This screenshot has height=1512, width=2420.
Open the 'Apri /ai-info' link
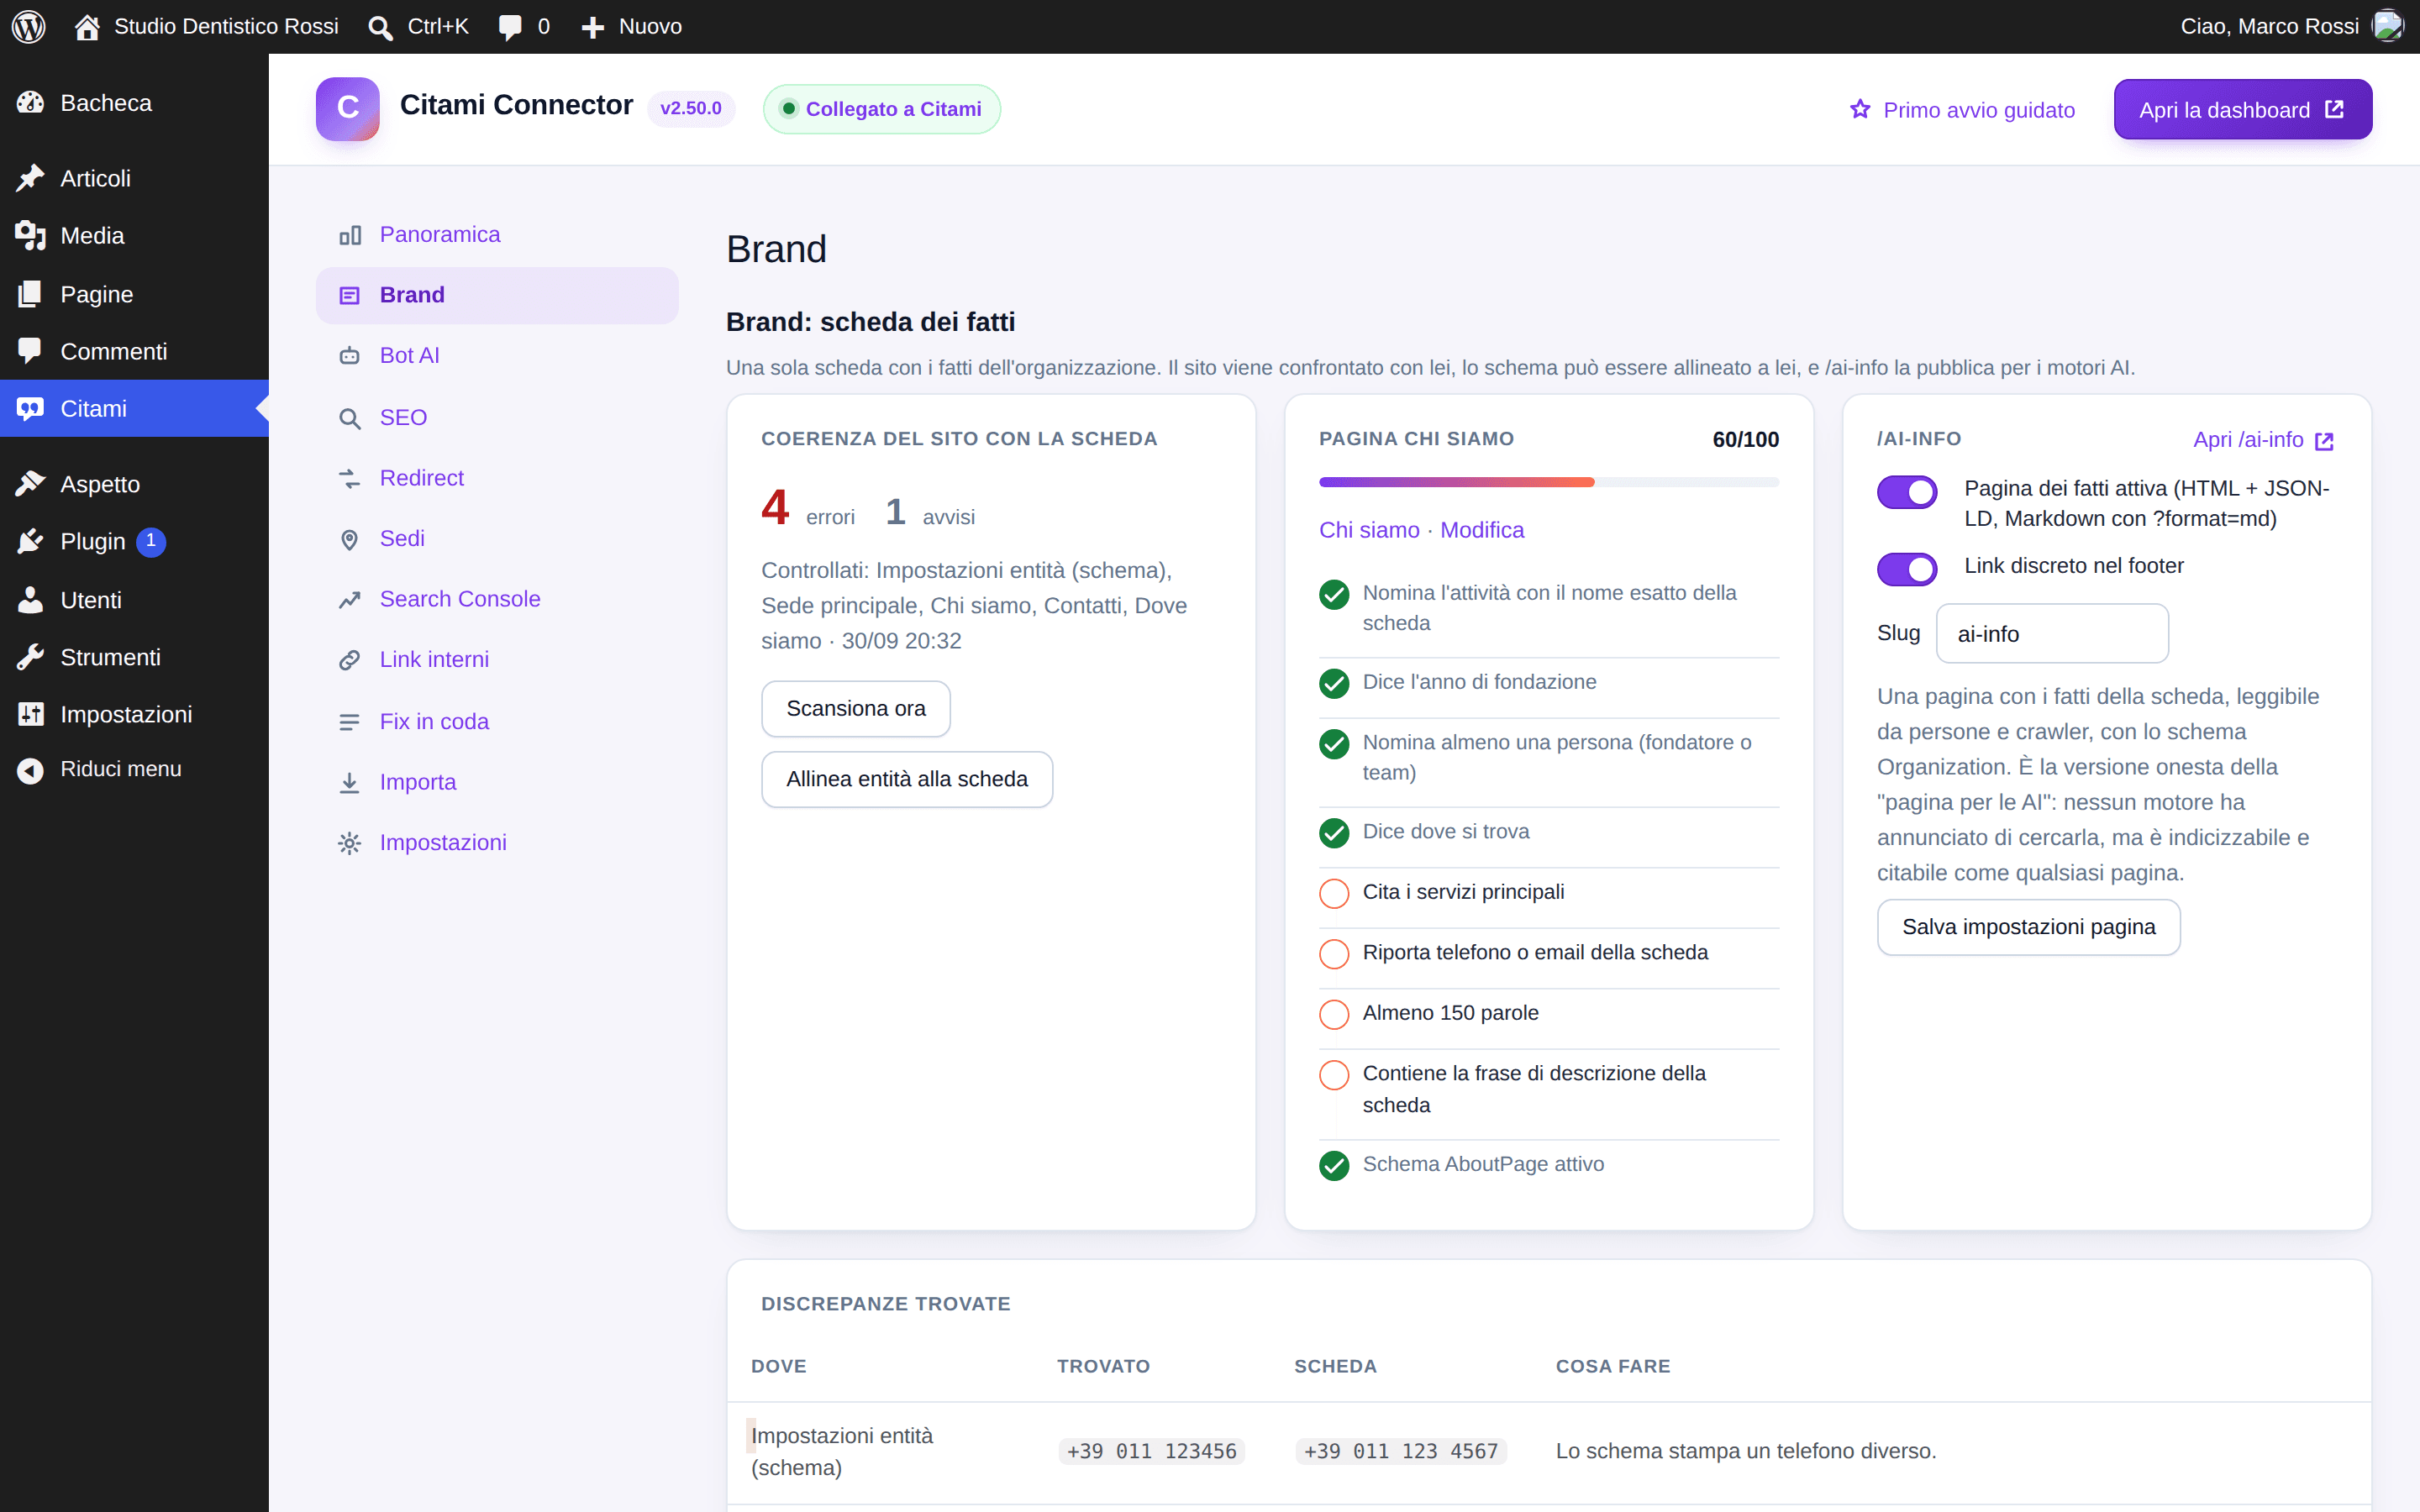(x=2263, y=440)
